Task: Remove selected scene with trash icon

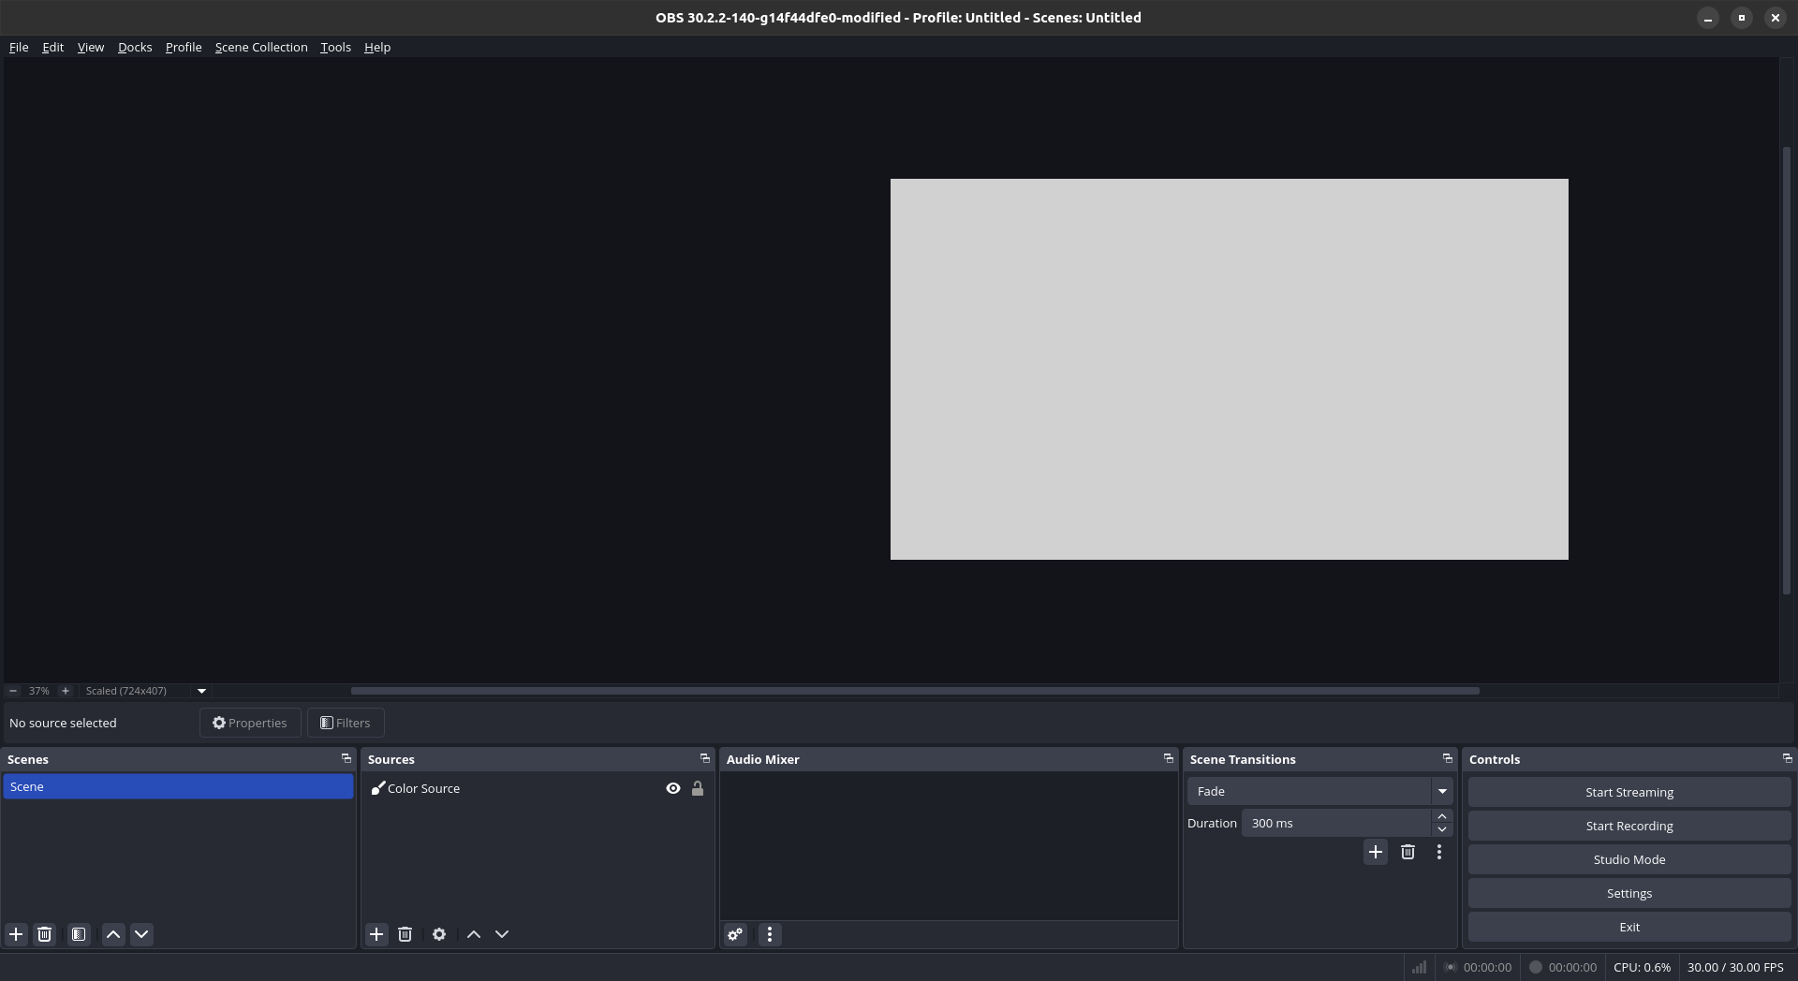Action: (x=44, y=934)
